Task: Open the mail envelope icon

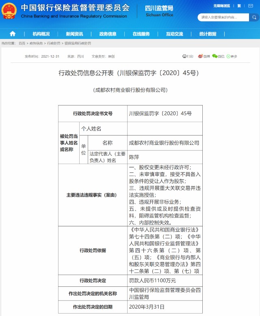Action: [x=251, y=6]
